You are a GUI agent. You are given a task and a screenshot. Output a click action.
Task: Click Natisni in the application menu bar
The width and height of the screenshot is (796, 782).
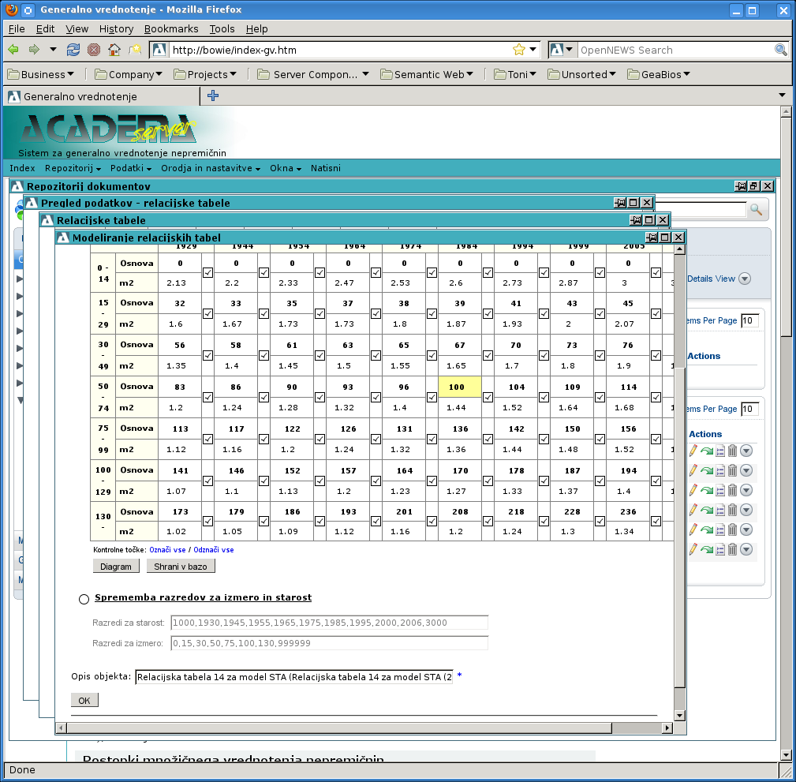click(x=325, y=168)
